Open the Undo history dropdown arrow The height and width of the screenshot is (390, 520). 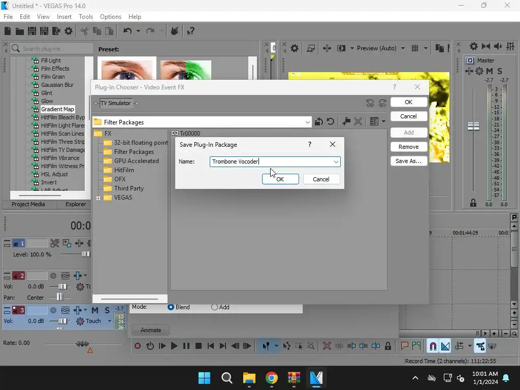(138, 31)
